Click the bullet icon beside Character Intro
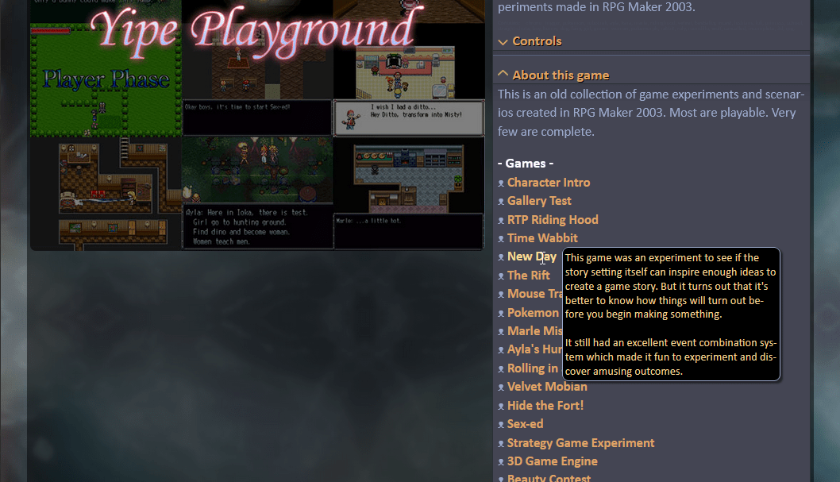Image resolution: width=840 pixels, height=482 pixels. 501,183
